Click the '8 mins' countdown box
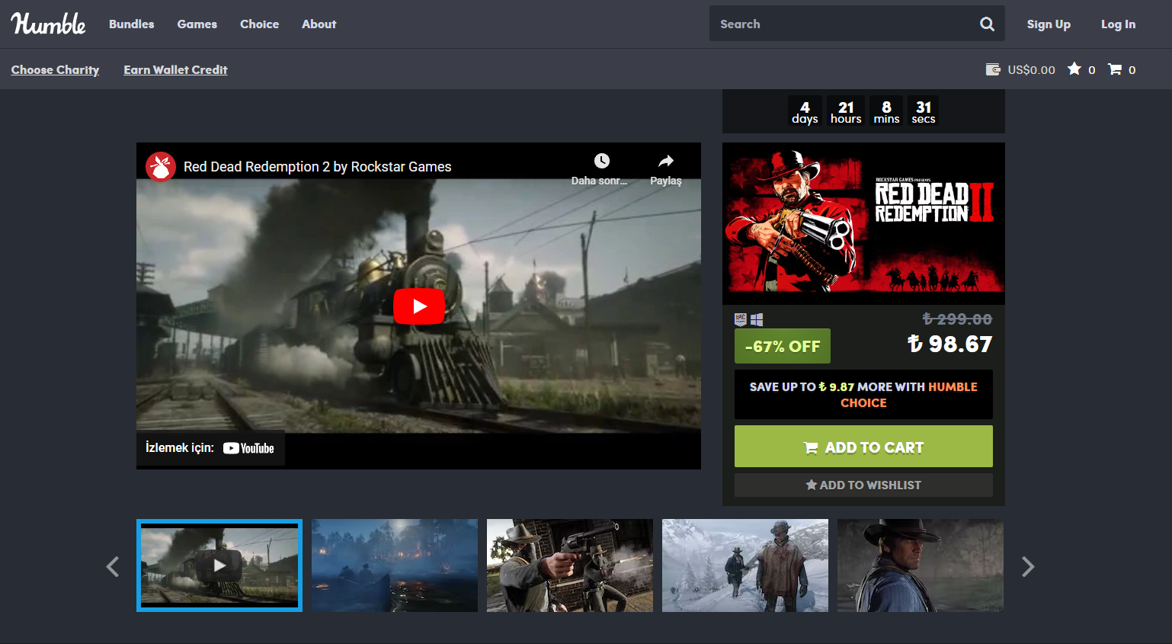Viewport: 1172px width, 644px height. pyautogui.click(x=886, y=111)
